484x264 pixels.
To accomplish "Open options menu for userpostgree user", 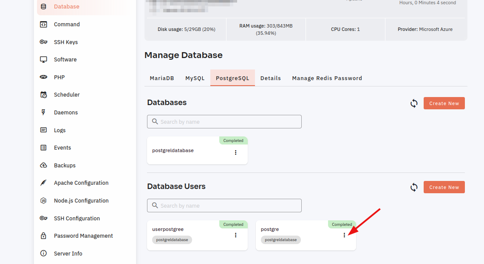I will pyautogui.click(x=235, y=235).
